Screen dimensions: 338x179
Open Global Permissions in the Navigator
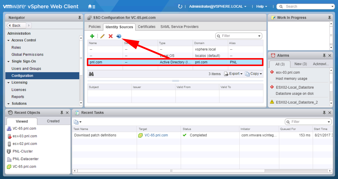click(x=27, y=55)
